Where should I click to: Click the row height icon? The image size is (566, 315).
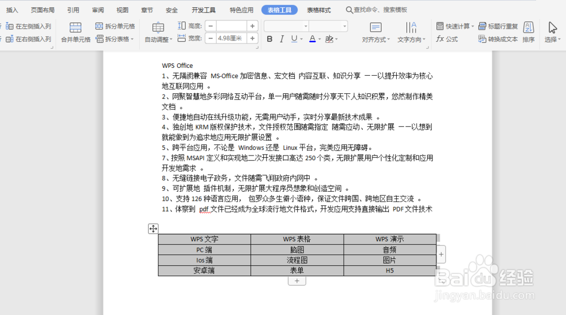(x=182, y=25)
